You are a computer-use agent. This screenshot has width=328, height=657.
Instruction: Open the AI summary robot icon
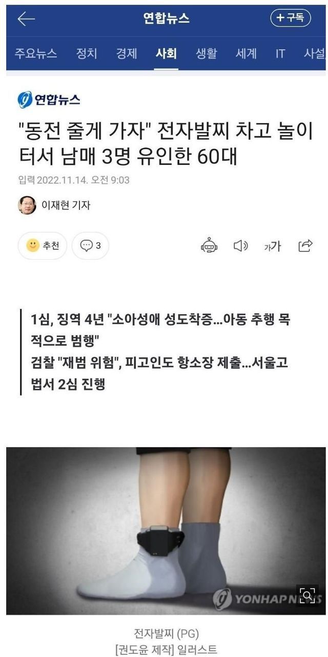tap(209, 246)
